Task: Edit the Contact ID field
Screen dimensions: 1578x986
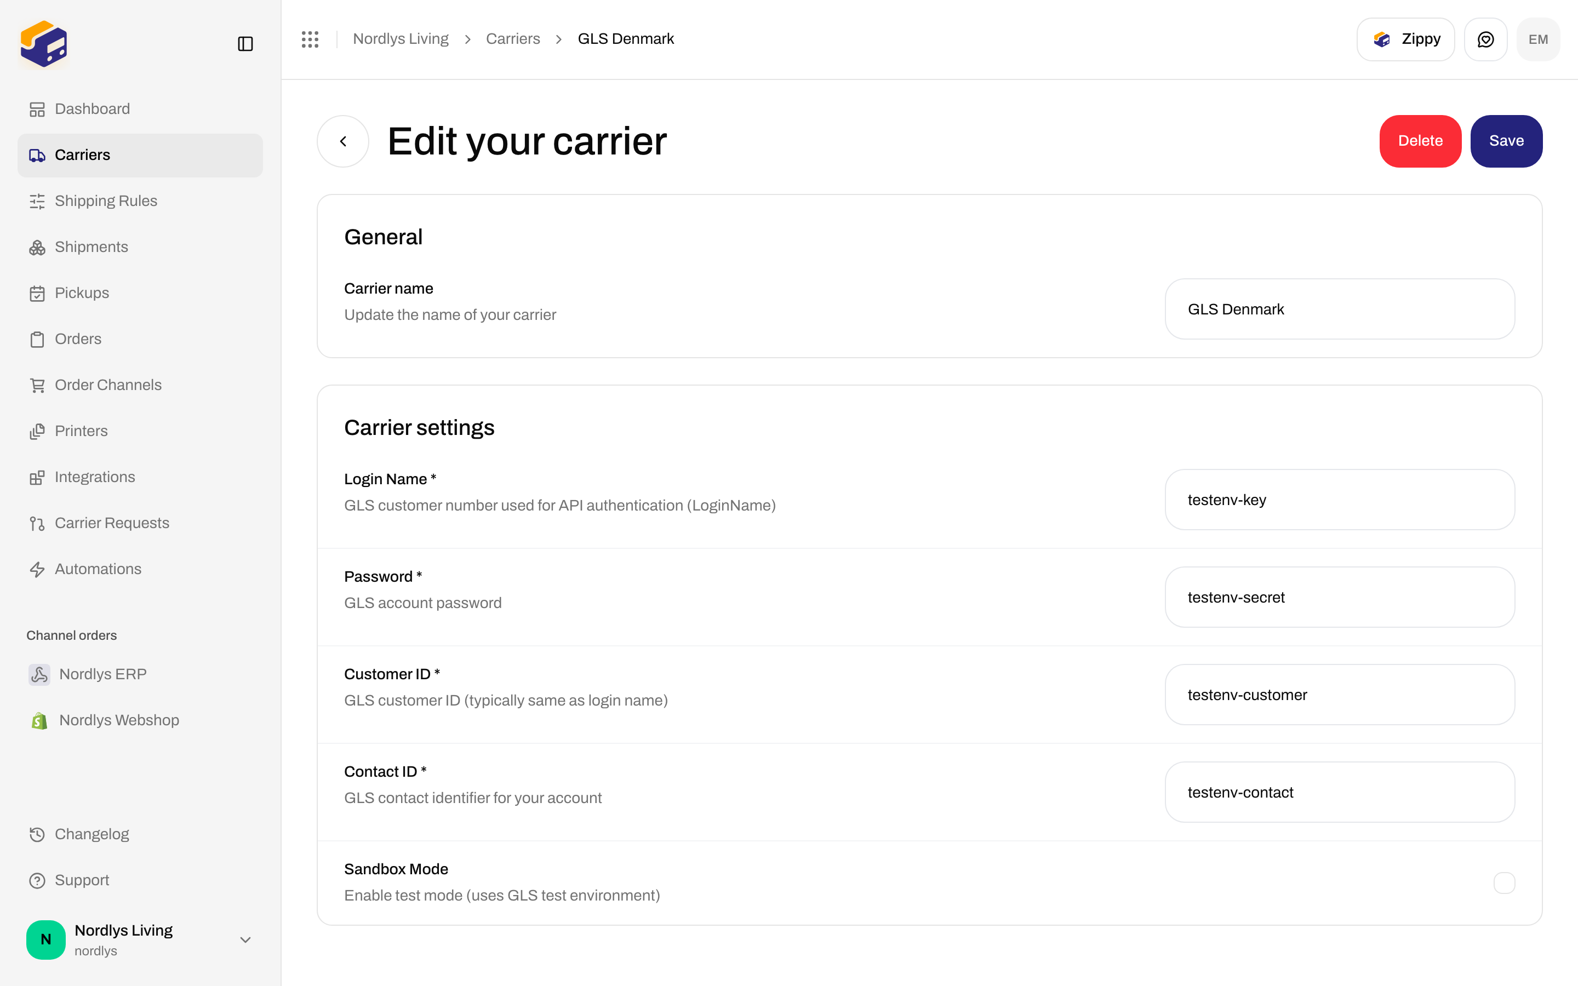Action: (x=1339, y=792)
